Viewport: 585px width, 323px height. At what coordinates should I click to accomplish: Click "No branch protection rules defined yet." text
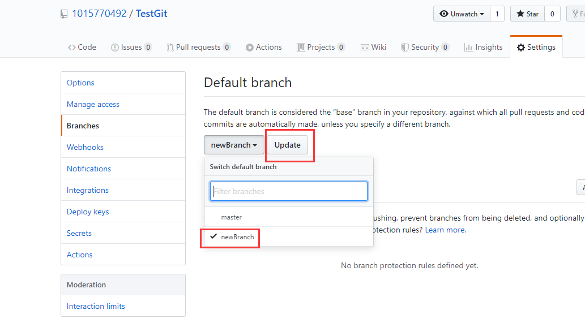coord(409,266)
